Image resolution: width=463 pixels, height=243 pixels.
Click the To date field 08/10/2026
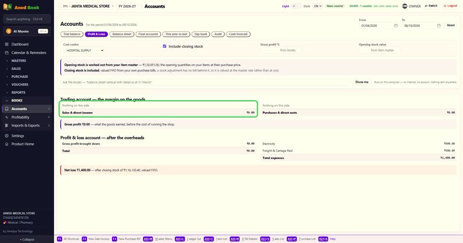click(422, 26)
